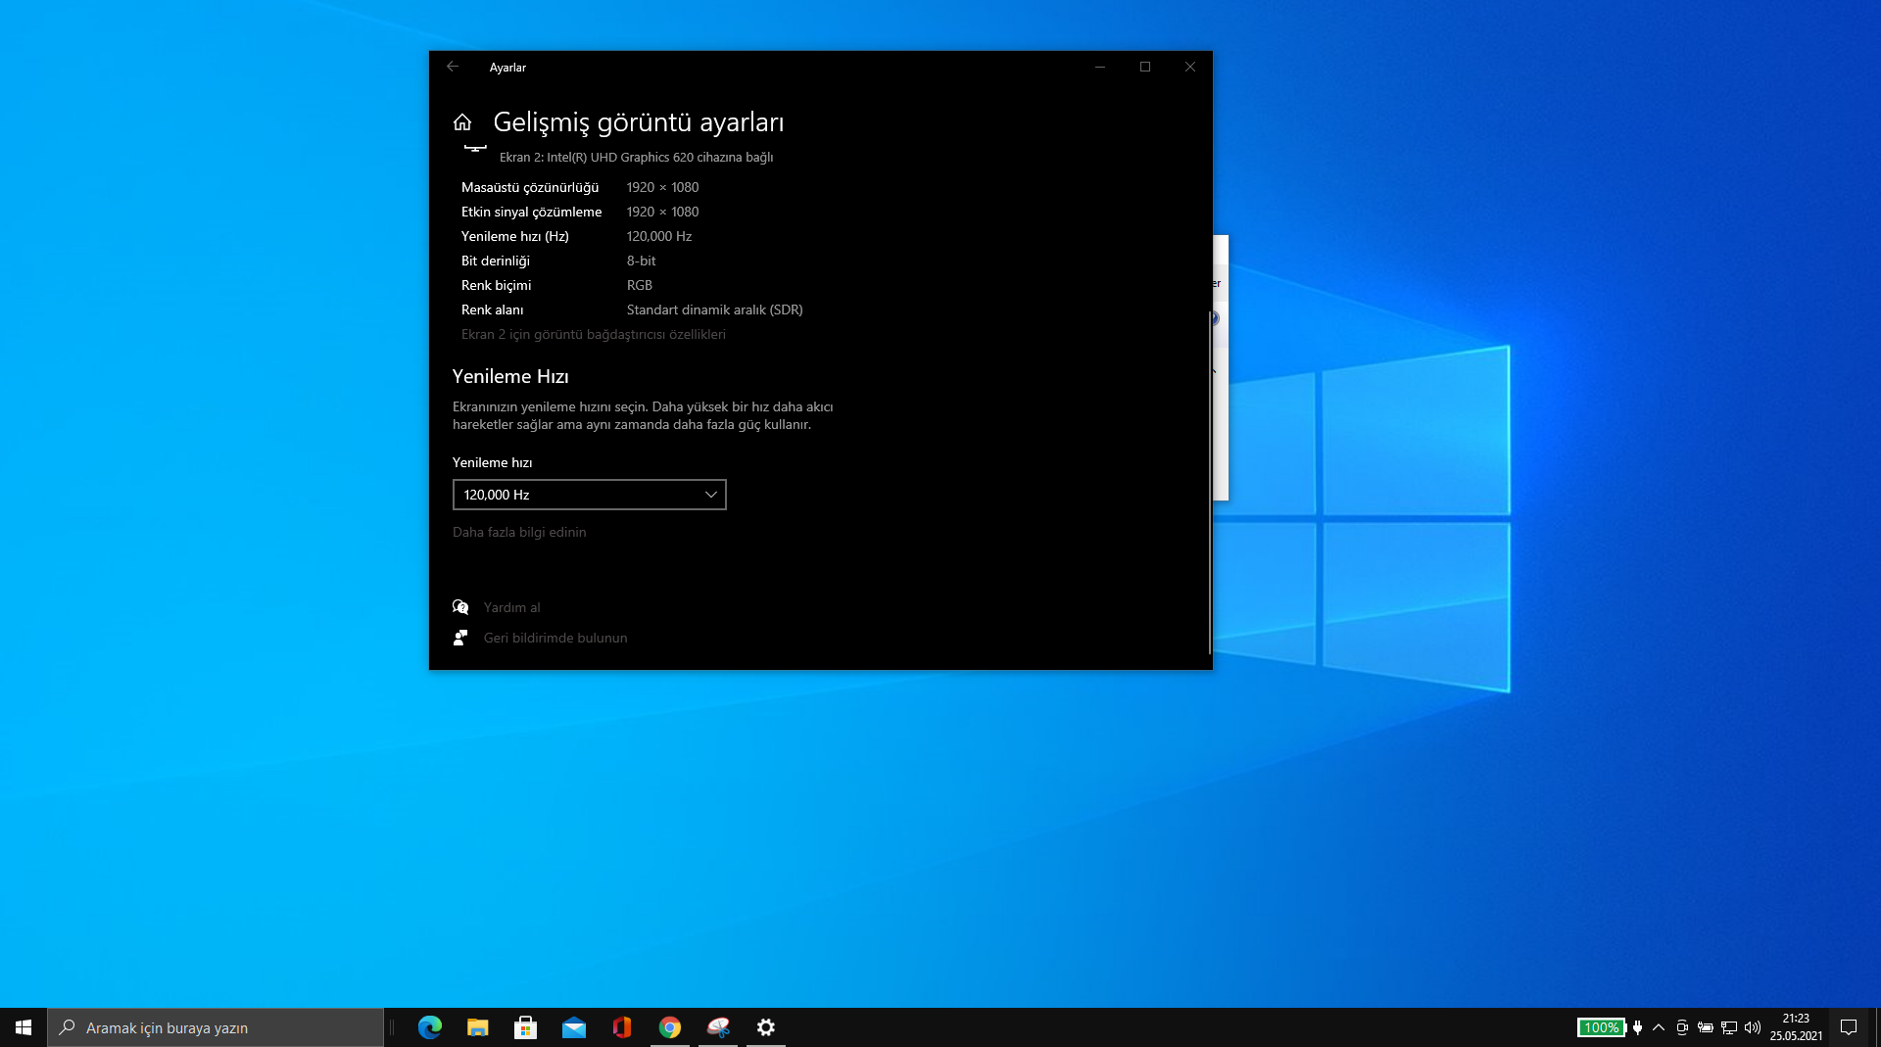This screenshot has height=1047, width=1881.
Task: Open File Explorer from taskbar
Action: (478, 1027)
